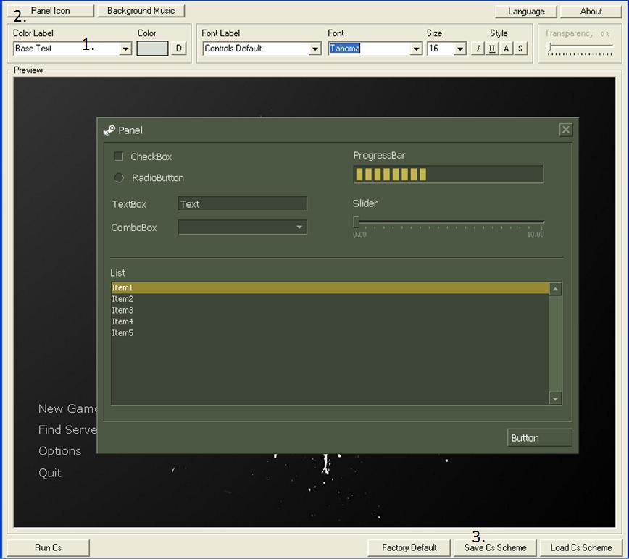Toggle the underline style button
The image size is (629, 559).
[492, 49]
